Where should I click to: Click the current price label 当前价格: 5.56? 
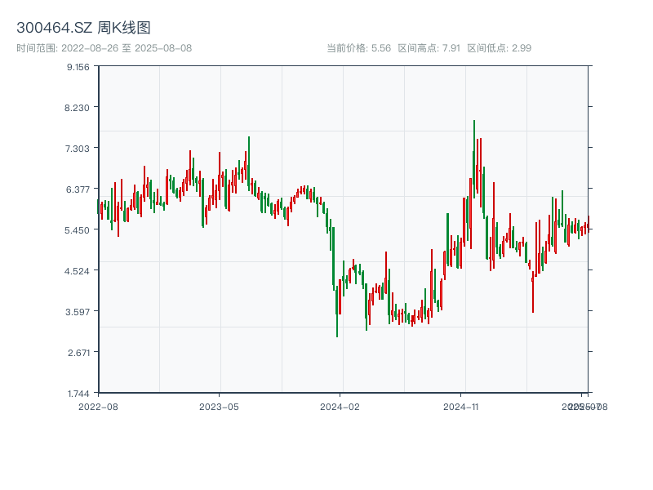click(358, 48)
